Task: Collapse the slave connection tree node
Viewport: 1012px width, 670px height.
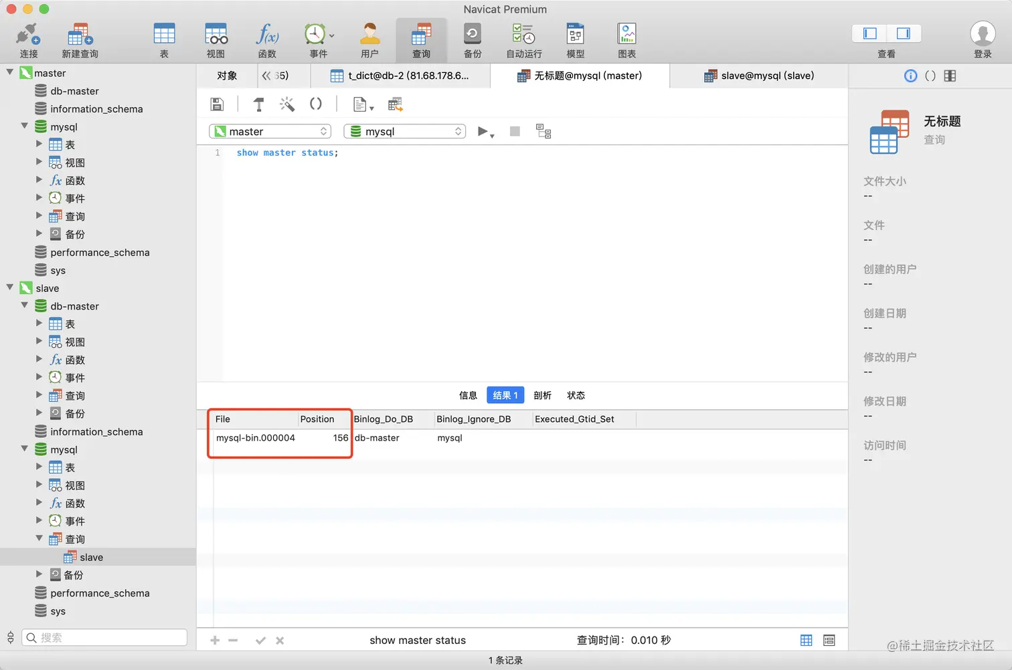Action: pos(10,288)
